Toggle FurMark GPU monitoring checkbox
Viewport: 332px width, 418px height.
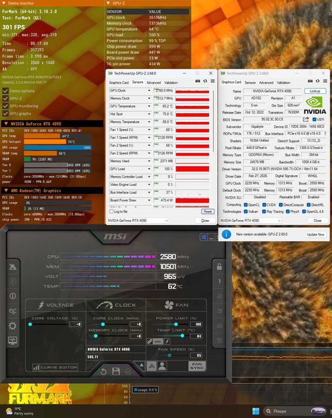(x=5, y=106)
